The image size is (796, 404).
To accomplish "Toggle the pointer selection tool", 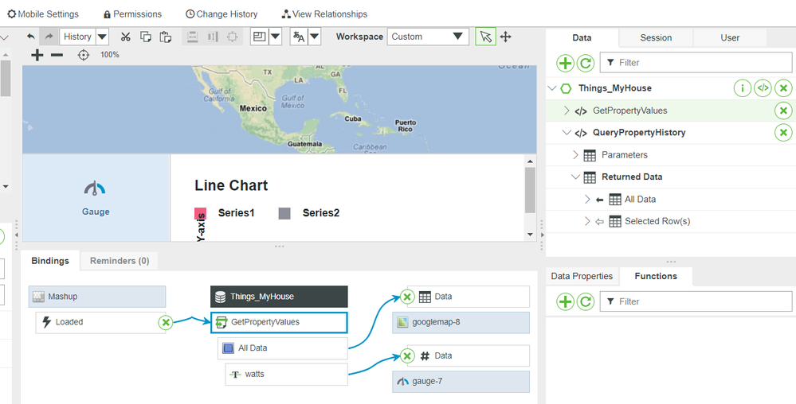I will pos(485,37).
